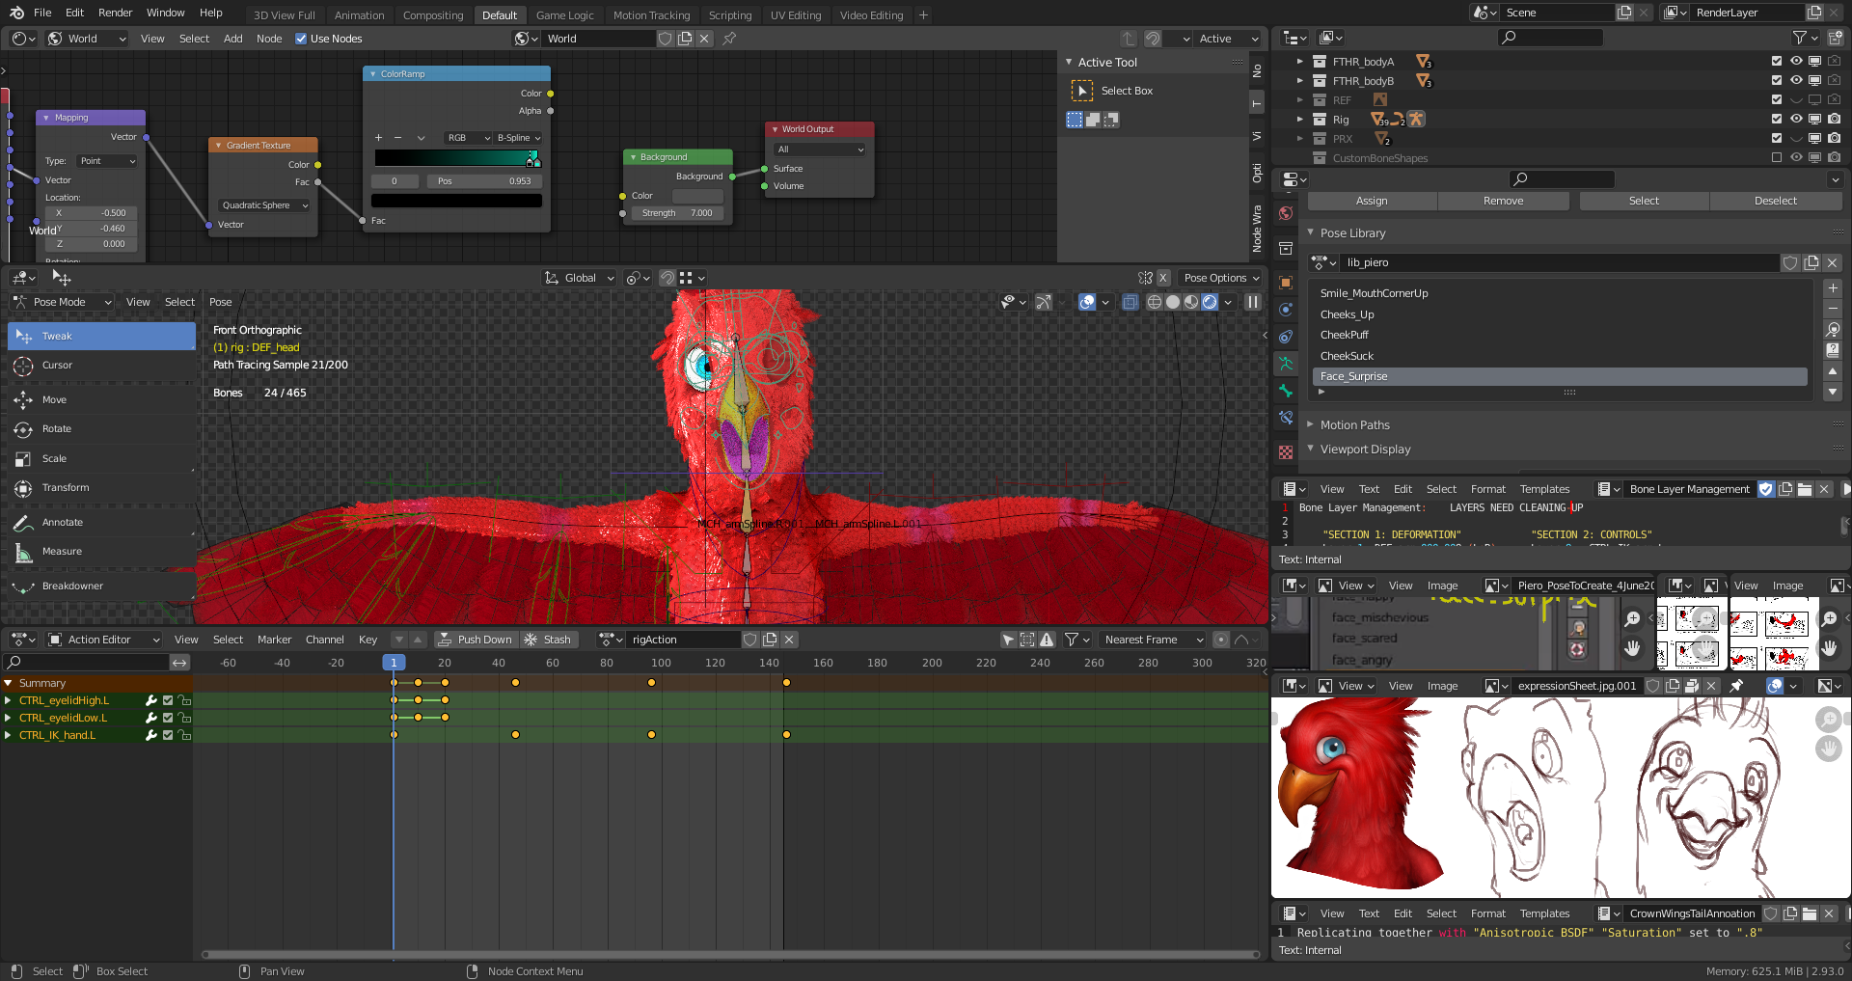Expand the Rig collection in the outliner
This screenshot has width=1852, height=981.
tap(1299, 119)
